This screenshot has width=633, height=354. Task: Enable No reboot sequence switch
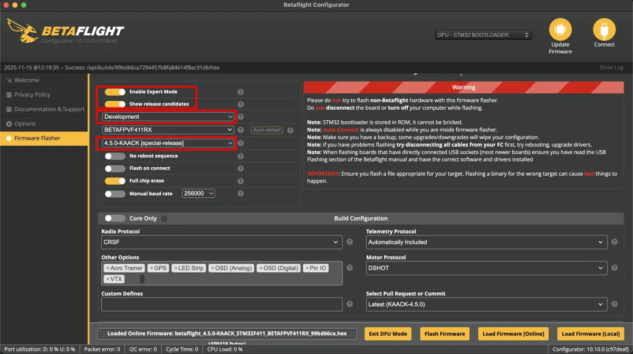pyautogui.click(x=115, y=156)
